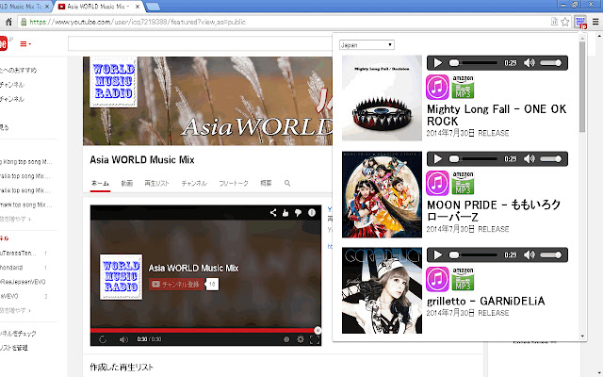This screenshot has height=377, width=603.
Task: Adjust volume slider of Mighty Long Fall player
Action: point(551,63)
